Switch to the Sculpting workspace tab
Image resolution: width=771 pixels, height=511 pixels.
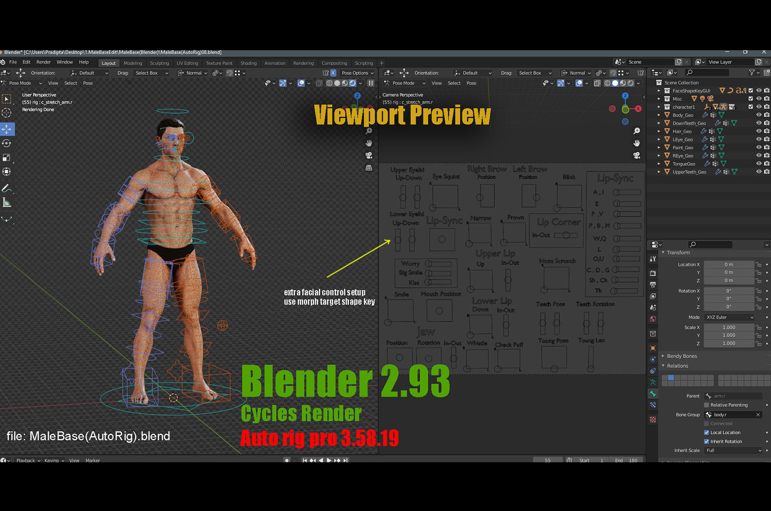point(160,63)
